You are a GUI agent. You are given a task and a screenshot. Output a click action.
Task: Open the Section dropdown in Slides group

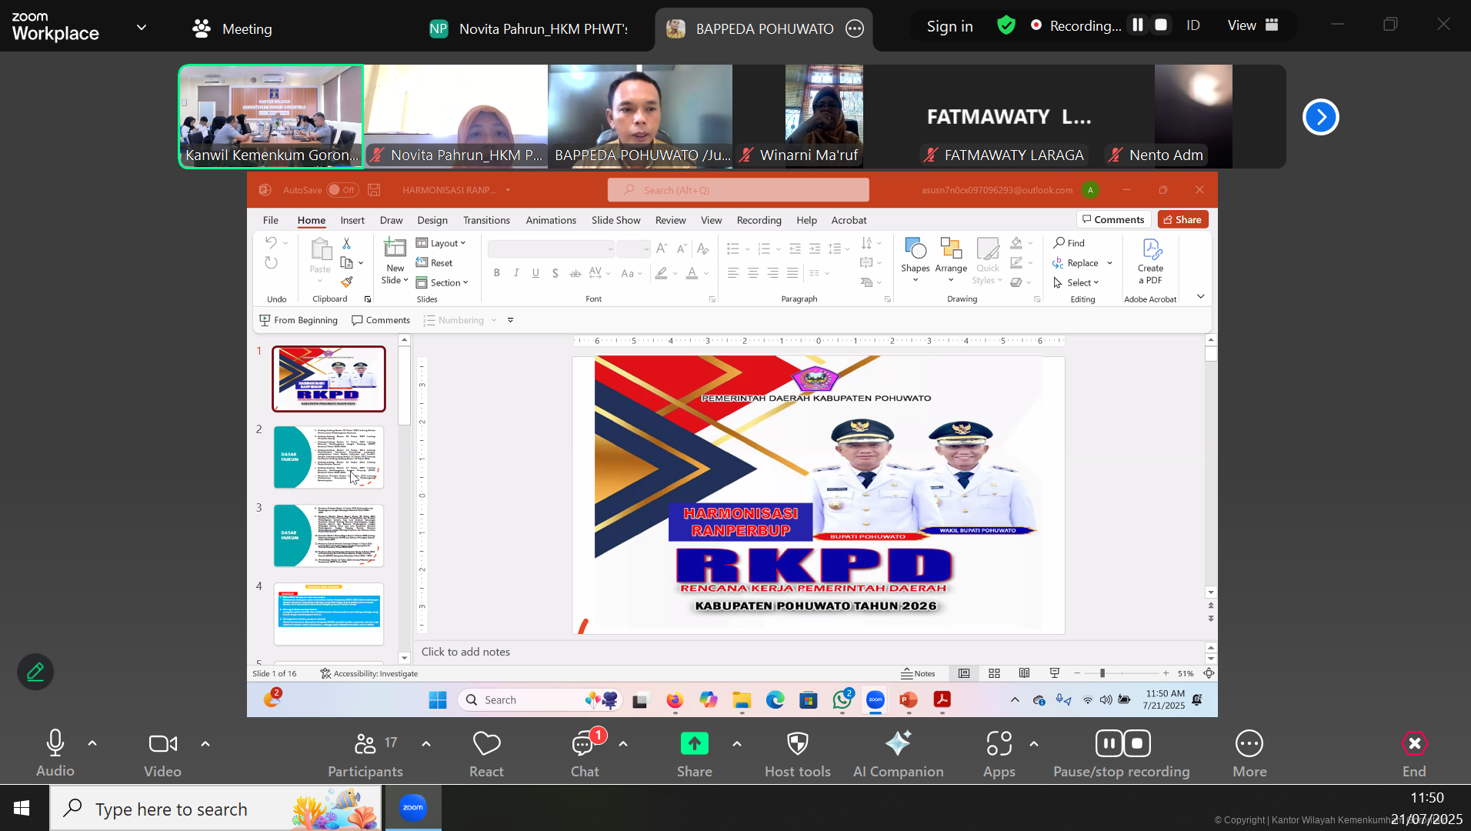tap(443, 282)
